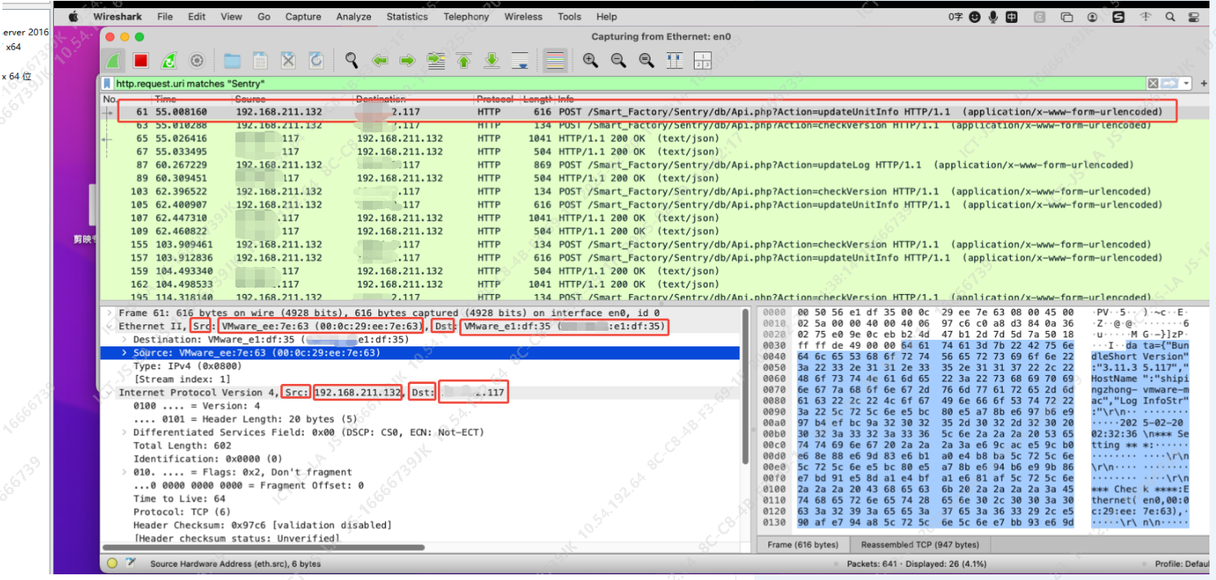Screen dimensions: 1216x580
Task: Collapse the Internet Protocol Version 4 node
Action: [x=111, y=393]
